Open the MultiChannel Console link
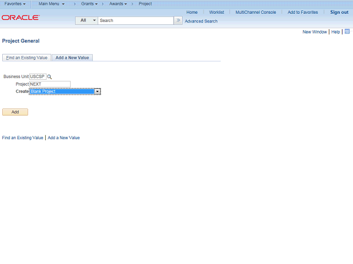 [x=256, y=12]
